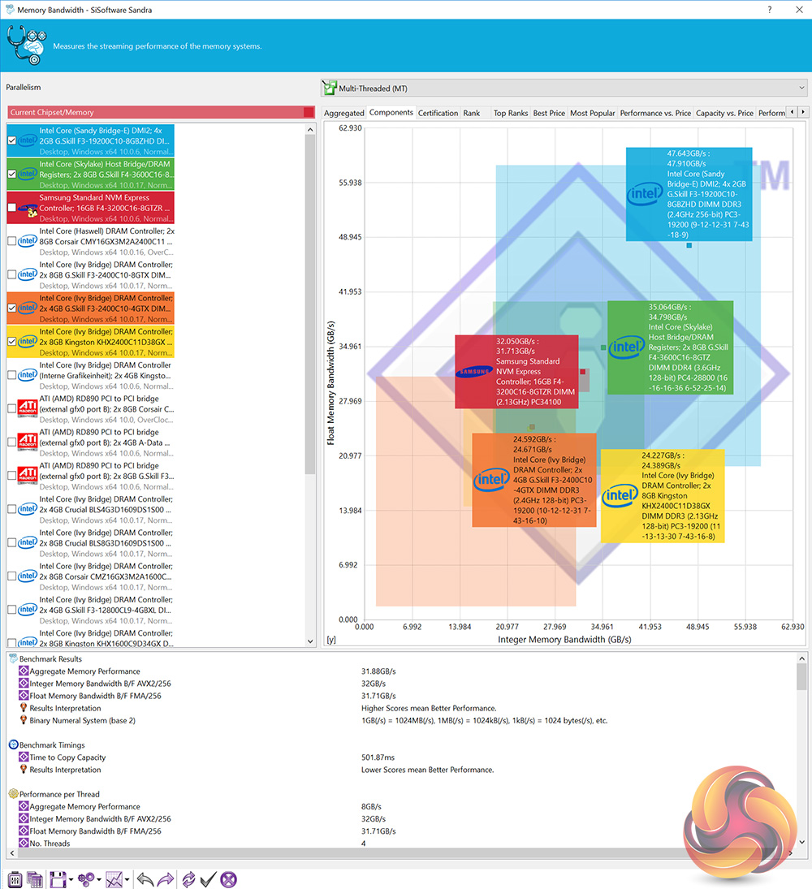Switch to Performance vs. Price tab

(655, 113)
